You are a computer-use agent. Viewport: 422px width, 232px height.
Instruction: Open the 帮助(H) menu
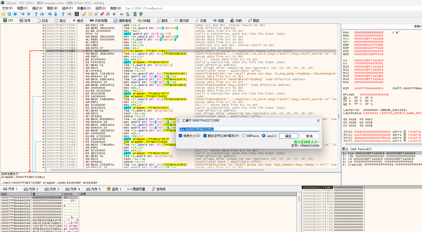tap(116, 8)
